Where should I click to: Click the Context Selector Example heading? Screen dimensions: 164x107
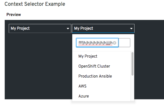(x=35, y=4)
